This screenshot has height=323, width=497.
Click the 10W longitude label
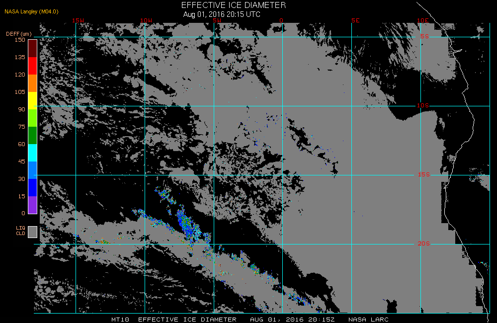(x=146, y=20)
